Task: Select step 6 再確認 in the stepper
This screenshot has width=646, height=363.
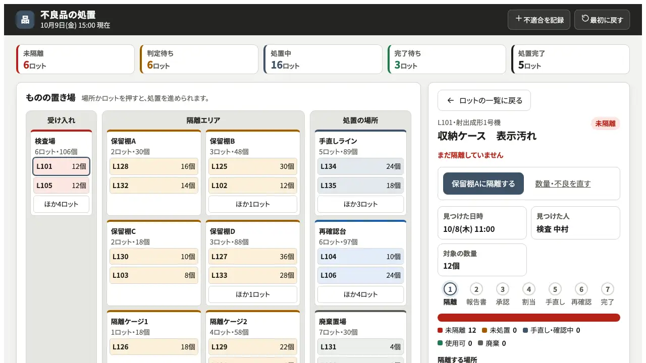Action: coord(581,294)
